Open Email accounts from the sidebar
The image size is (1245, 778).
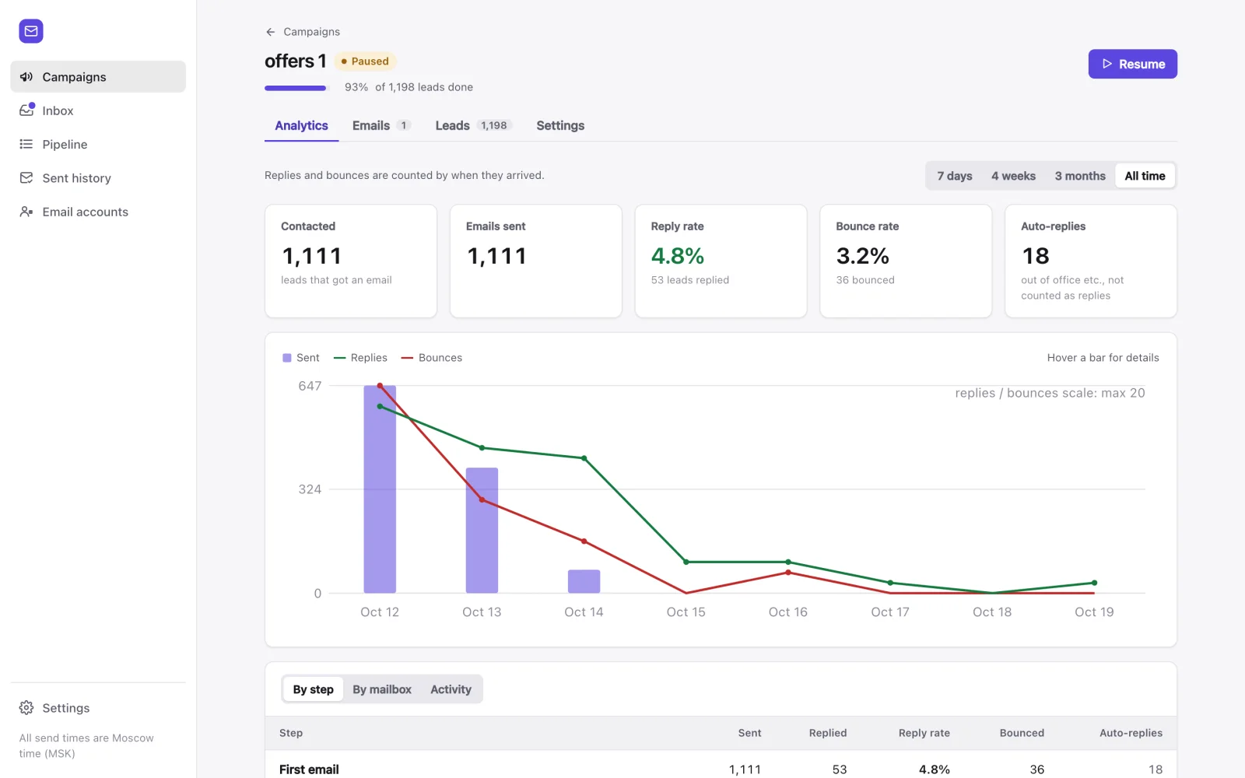pos(98,212)
